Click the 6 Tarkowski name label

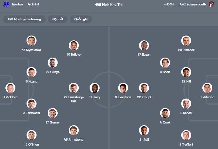coord(31,113)
